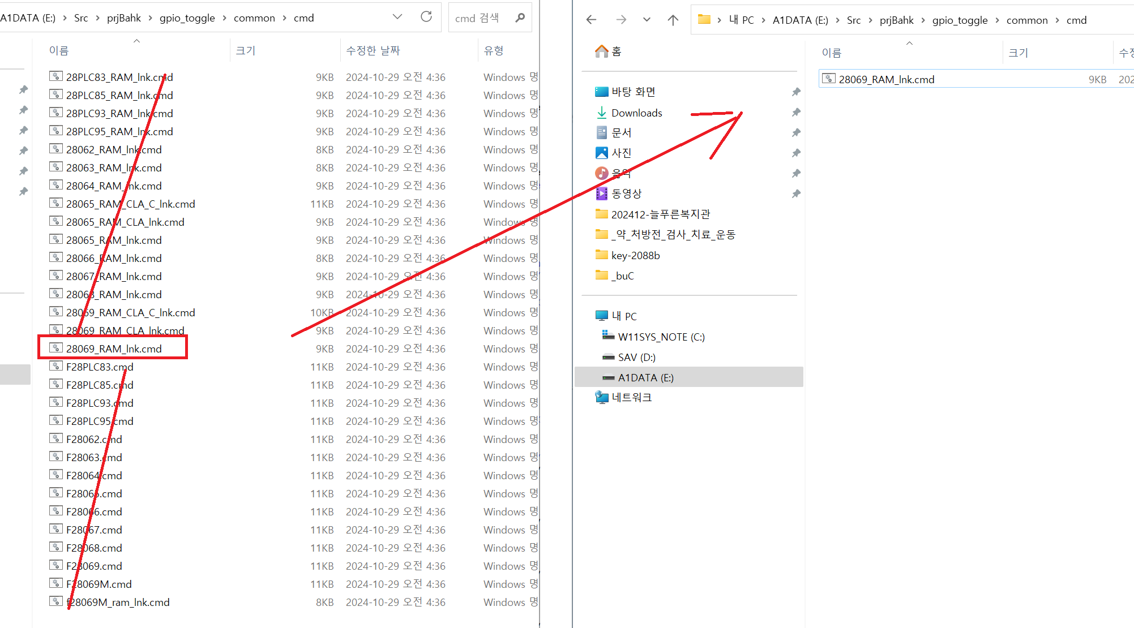The image size is (1134, 628).
Task: Click common in right breadcrumb path
Action: pyautogui.click(x=1026, y=20)
